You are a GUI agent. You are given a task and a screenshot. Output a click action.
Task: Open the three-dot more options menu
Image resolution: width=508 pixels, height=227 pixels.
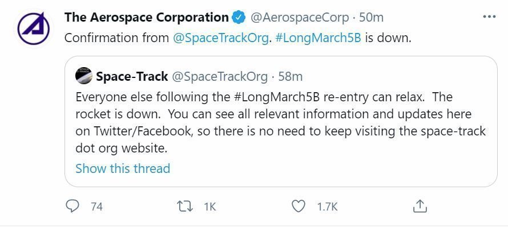489,17
